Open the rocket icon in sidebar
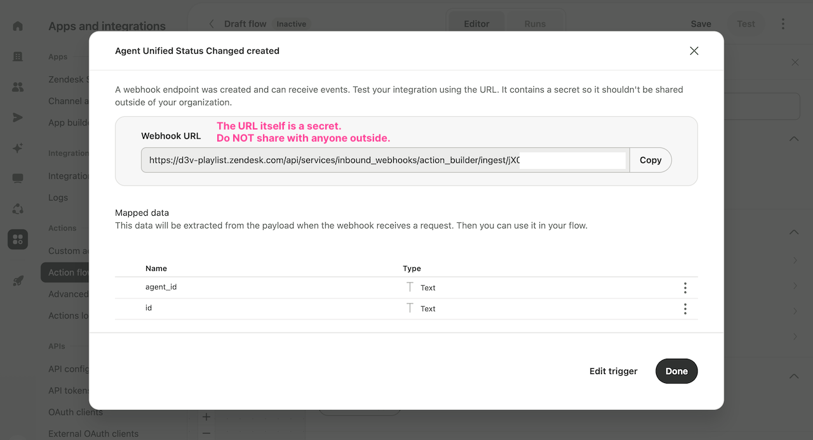Screen dimensions: 813x440 [x=18, y=281]
